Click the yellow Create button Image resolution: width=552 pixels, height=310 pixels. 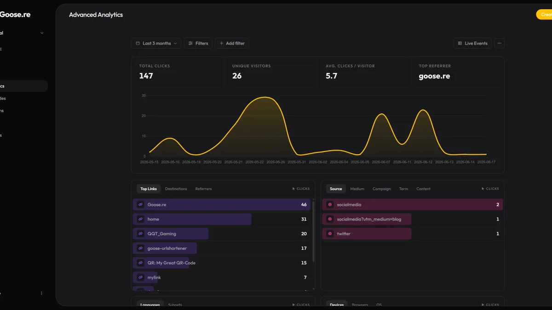coord(544,14)
